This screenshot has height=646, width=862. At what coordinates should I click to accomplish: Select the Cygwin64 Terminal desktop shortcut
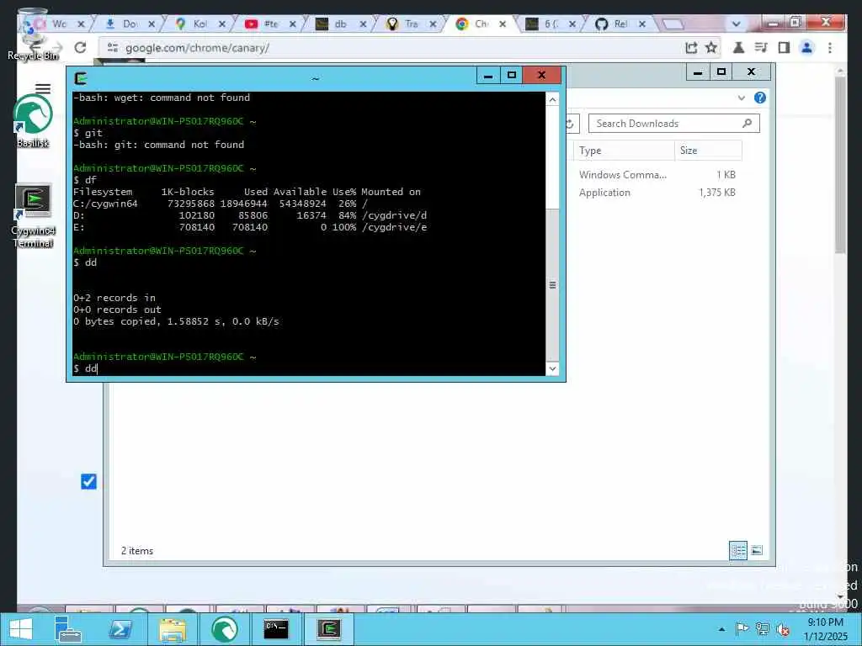pyautogui.click(x=33, y=216)
